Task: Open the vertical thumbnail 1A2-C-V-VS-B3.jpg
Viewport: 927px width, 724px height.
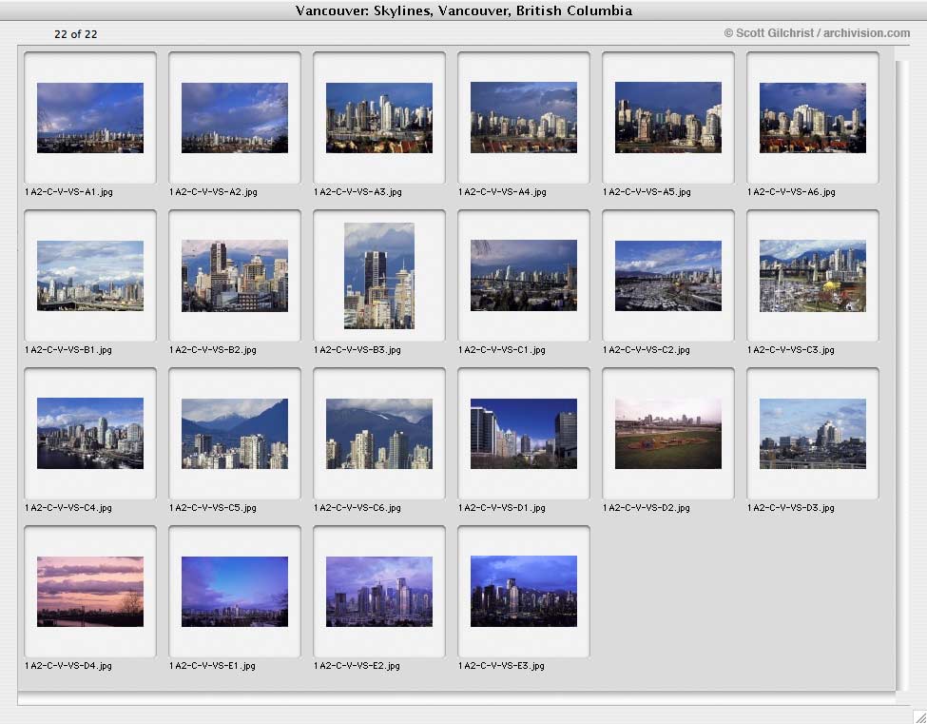Action: point(379,276)
